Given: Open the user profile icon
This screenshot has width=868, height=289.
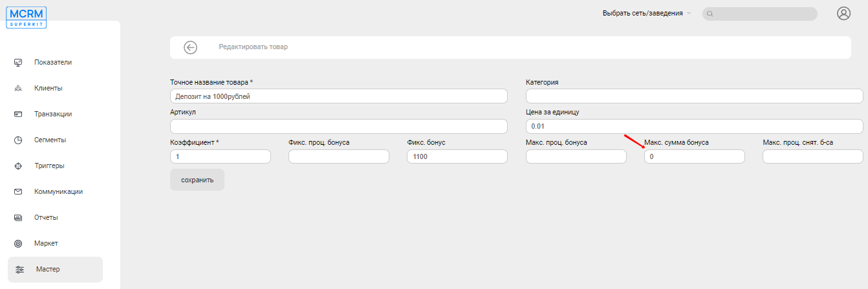Looking at the screenshot, I should click(843, 14).
